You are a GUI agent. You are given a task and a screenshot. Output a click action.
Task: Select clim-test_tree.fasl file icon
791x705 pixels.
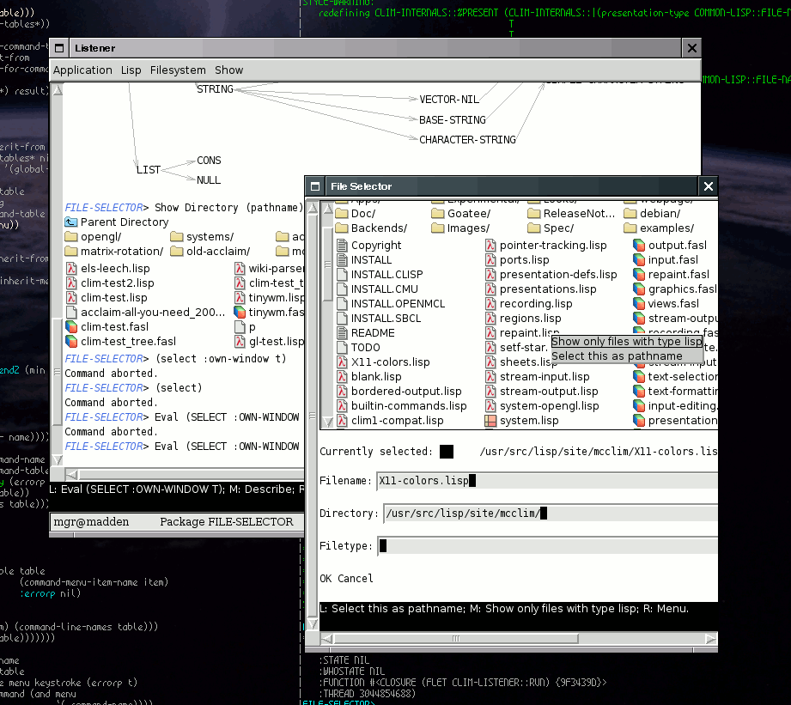click(71, 342)
